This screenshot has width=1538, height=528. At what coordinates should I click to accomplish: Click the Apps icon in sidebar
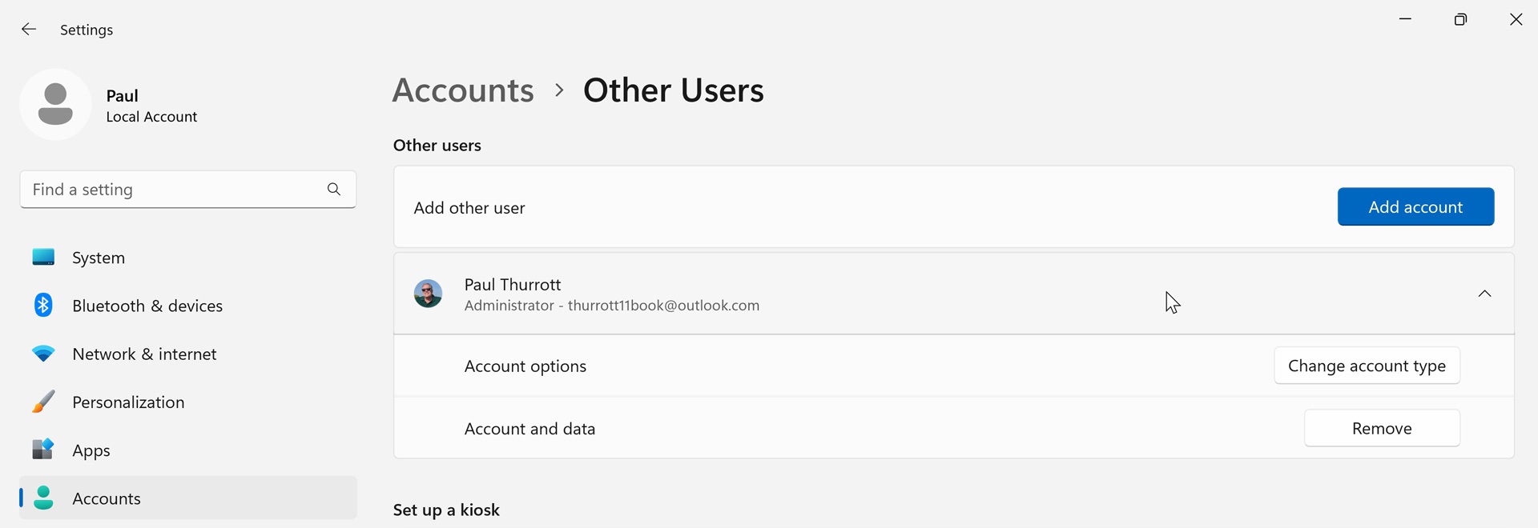(x=43, y=450)
